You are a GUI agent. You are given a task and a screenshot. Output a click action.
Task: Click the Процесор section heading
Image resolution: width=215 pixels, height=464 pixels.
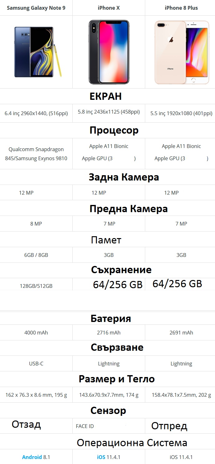[114, 130]
